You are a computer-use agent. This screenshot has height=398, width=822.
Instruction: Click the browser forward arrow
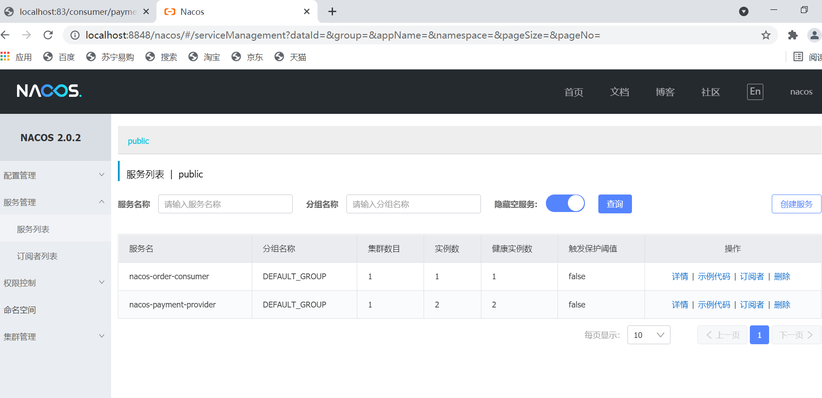tap(27, 35)
